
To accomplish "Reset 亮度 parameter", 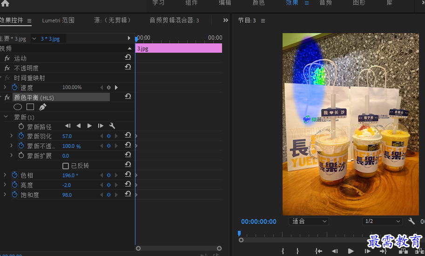I will (x=128, y=184).
